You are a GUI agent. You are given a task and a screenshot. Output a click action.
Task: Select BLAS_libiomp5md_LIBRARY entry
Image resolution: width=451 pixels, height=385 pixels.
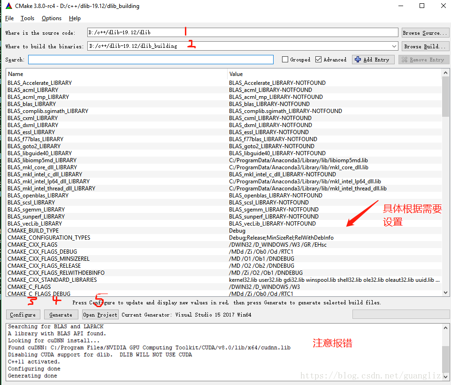click(42, 160)
